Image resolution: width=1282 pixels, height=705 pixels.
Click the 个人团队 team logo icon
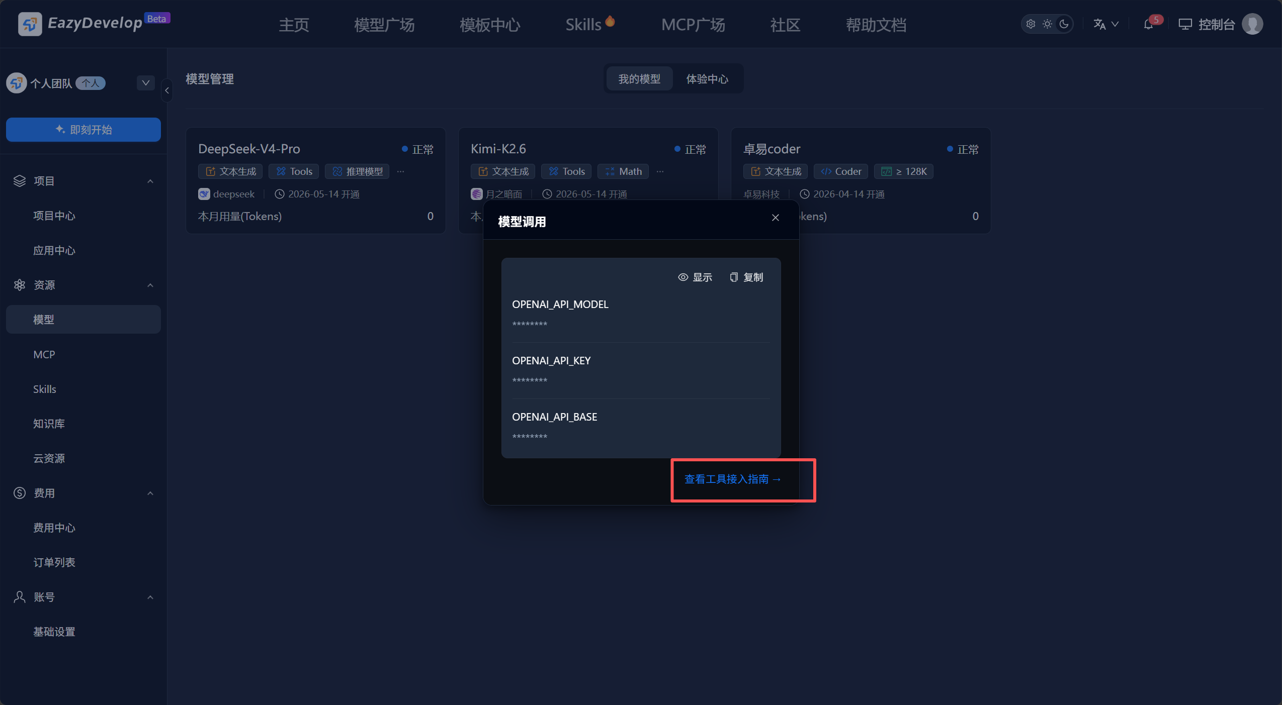pyautogui.click(x=16, y=83)
